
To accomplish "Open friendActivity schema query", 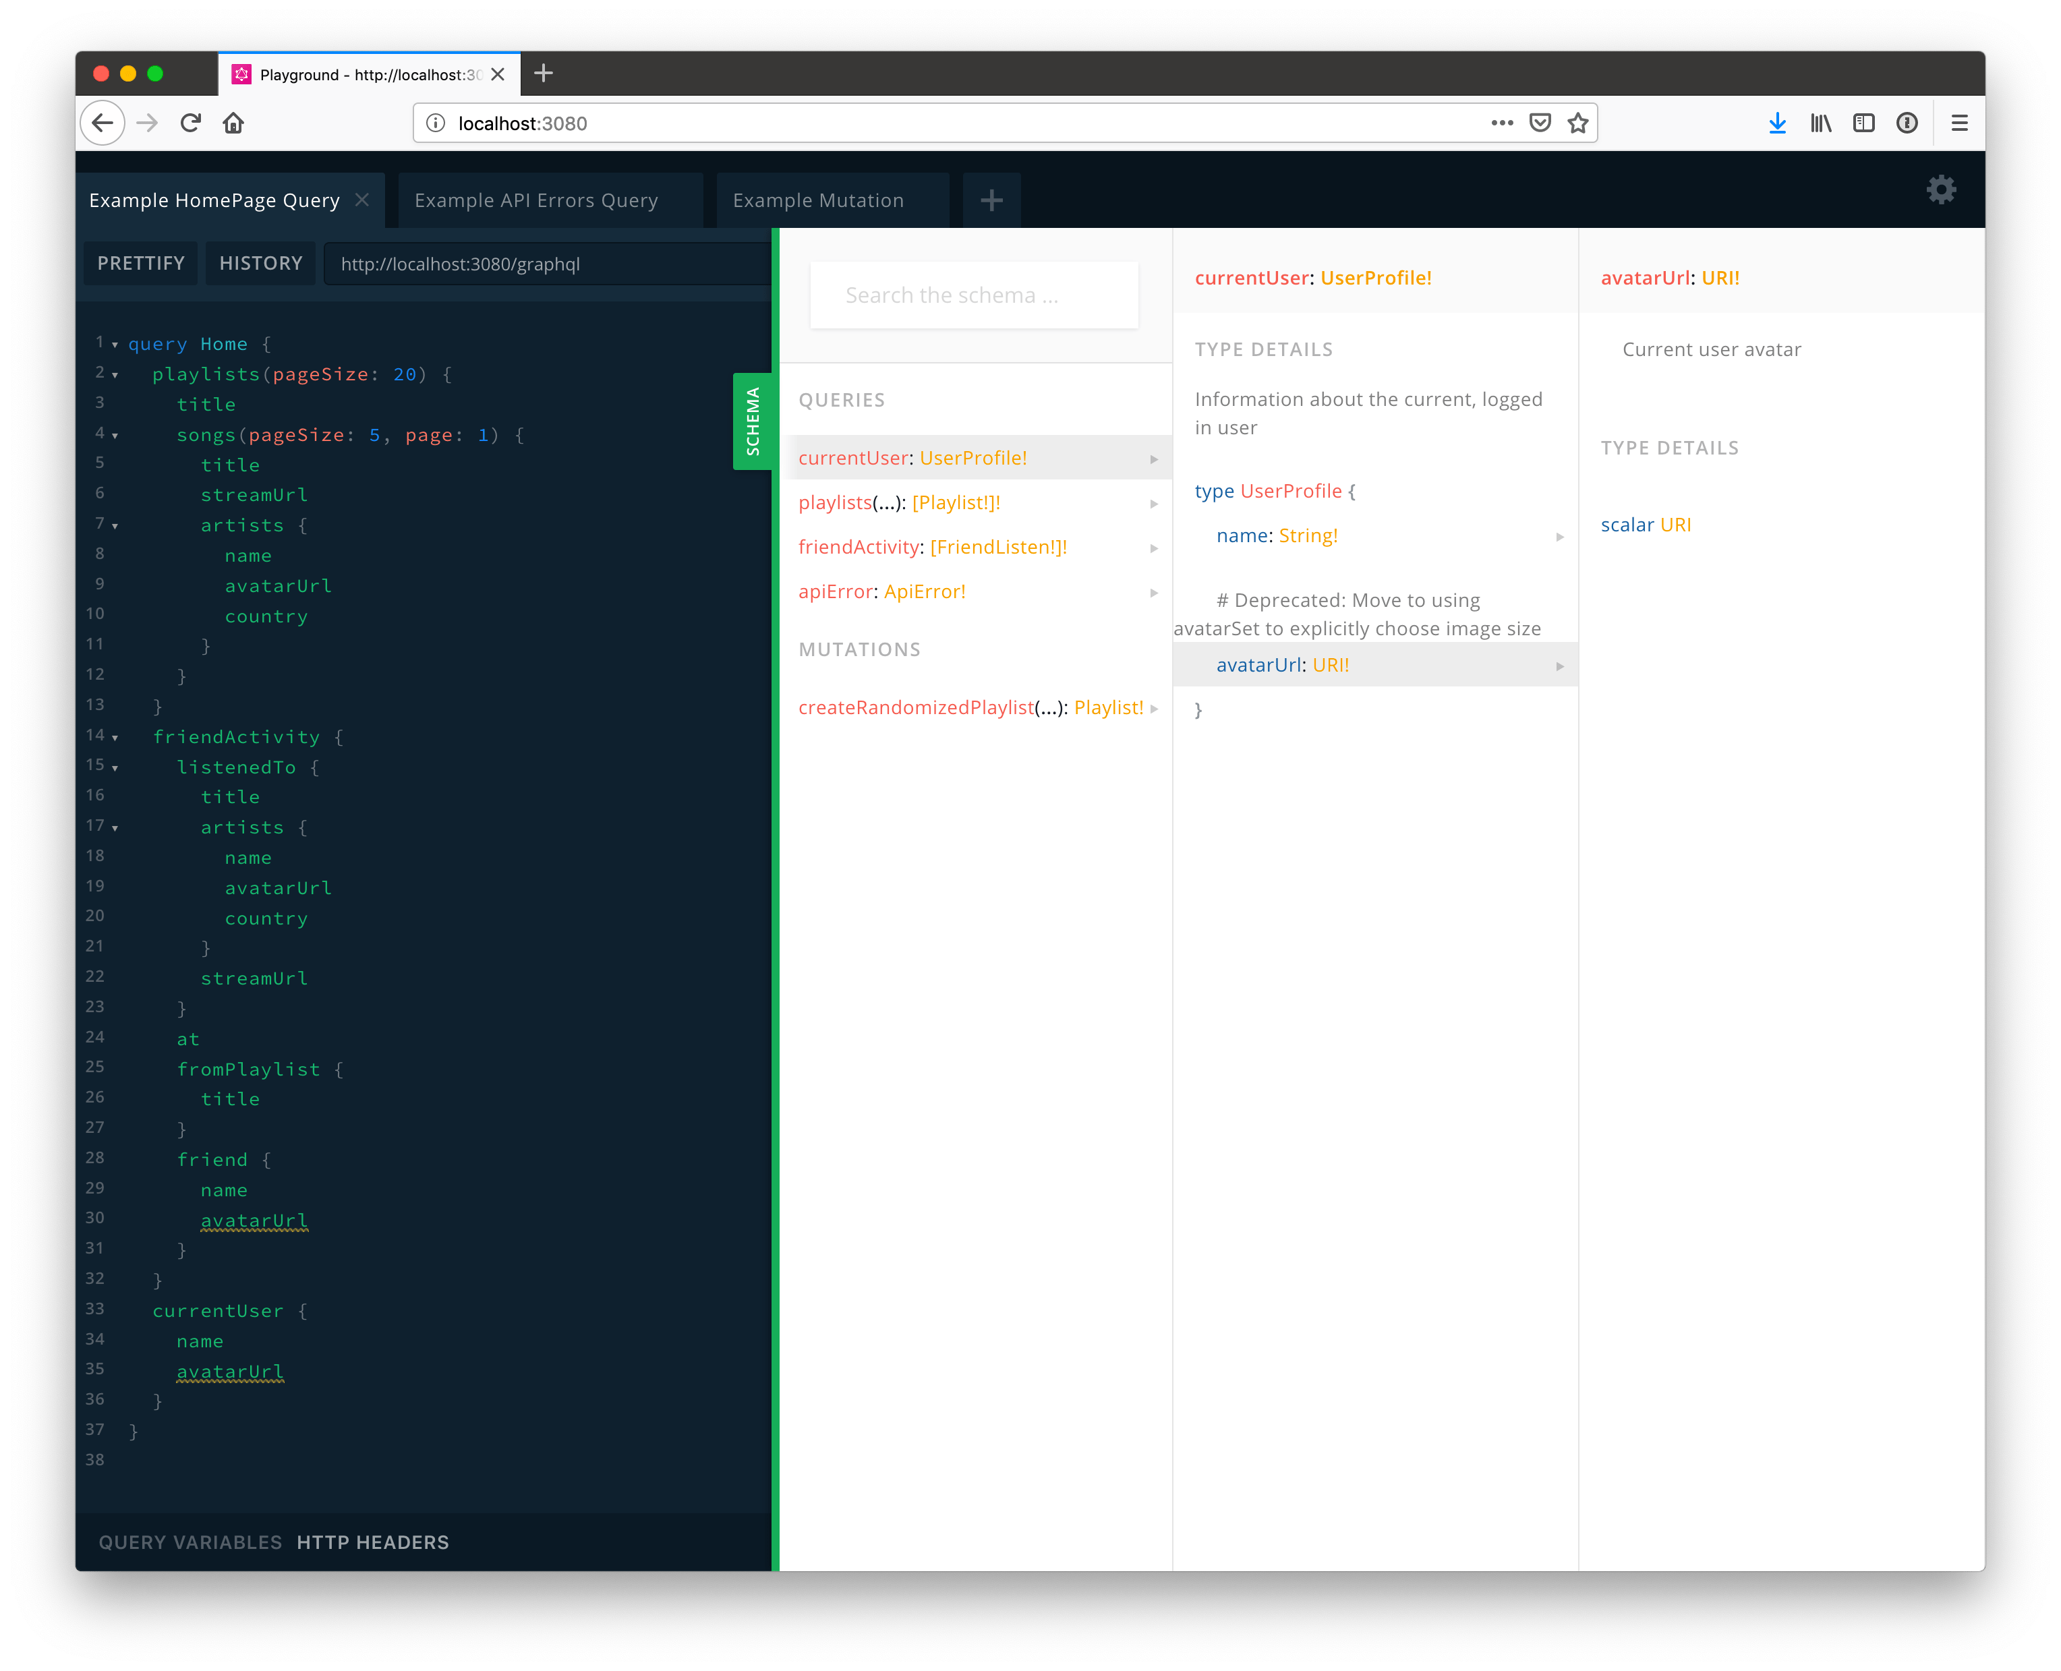I will pos(976,547).
